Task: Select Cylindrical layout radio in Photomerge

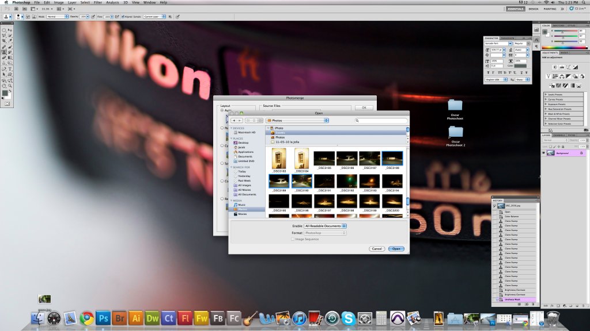Action: pos(222,145)
